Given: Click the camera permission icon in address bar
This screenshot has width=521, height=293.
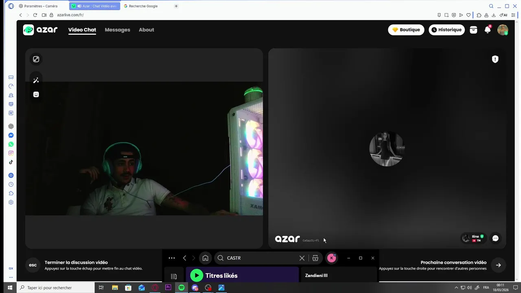Looking at the screenshot, I should [44, 15].
